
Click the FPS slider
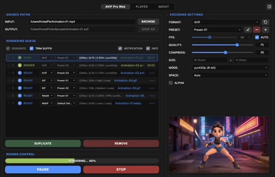tap(214, 37)
